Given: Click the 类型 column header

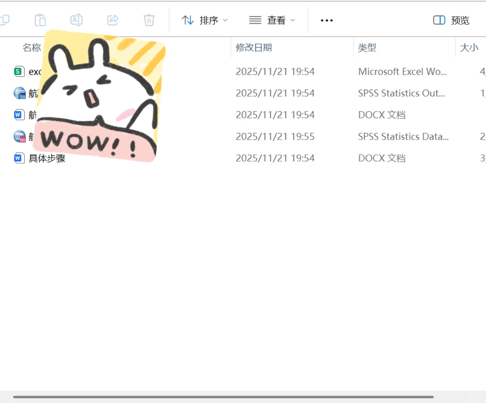Looking at the screenshot, I should tap(367, 47).
